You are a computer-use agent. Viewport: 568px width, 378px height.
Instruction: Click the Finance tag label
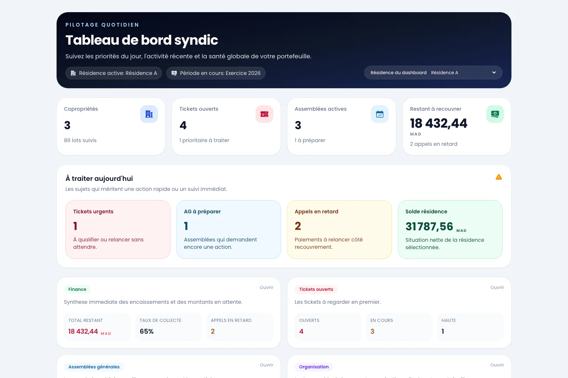coord(77,289)
